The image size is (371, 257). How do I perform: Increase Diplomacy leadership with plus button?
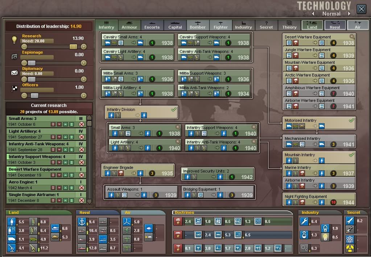point(83,79)
